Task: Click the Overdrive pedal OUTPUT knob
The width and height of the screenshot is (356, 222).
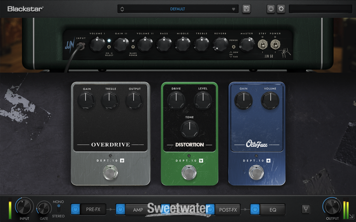Action: click(x=134, y=101)
